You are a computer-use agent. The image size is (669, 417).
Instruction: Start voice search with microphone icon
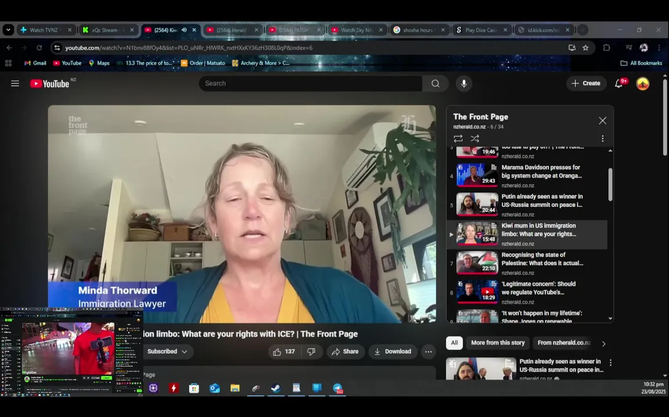[464, 83]
